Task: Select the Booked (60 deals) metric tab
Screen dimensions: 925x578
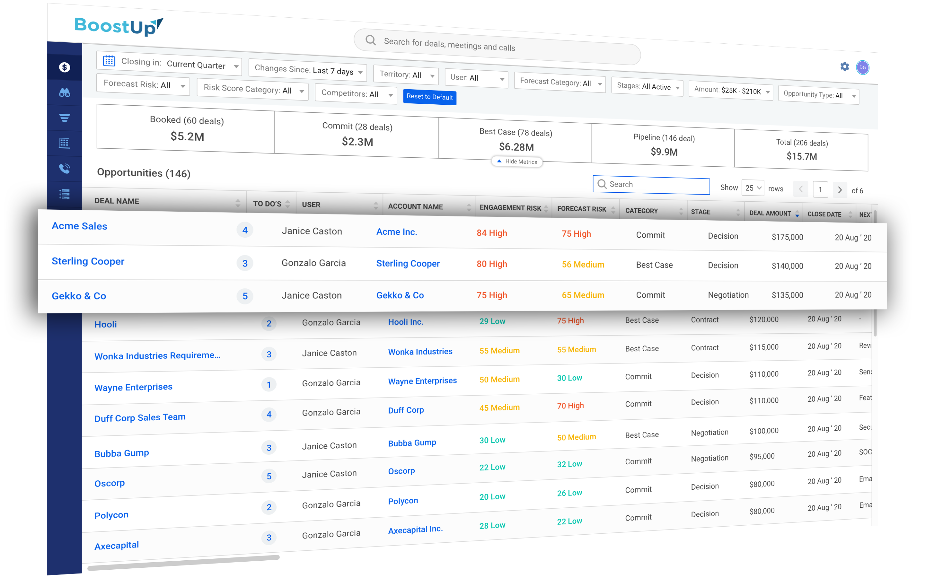Action: pyautogui.click(x=186, y=129)
